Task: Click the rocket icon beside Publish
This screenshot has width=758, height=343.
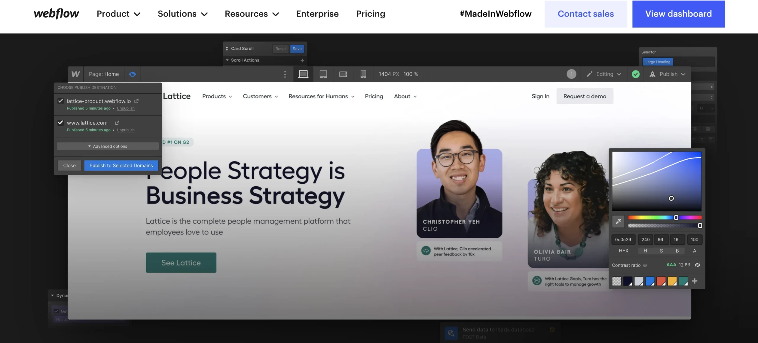Action: tap(652, 74)
